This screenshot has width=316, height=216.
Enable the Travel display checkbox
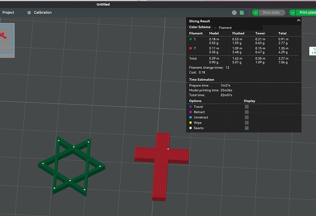click(247, 107)
